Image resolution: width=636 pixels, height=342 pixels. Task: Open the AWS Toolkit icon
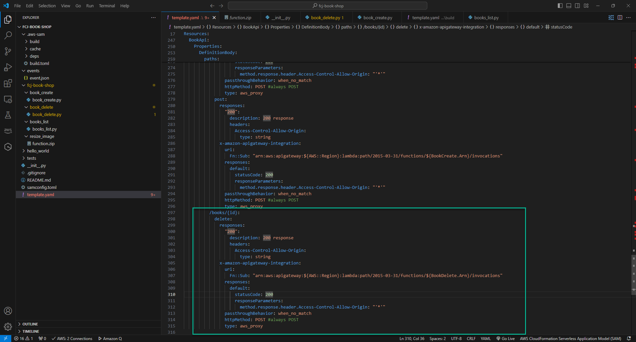(8, 131)
